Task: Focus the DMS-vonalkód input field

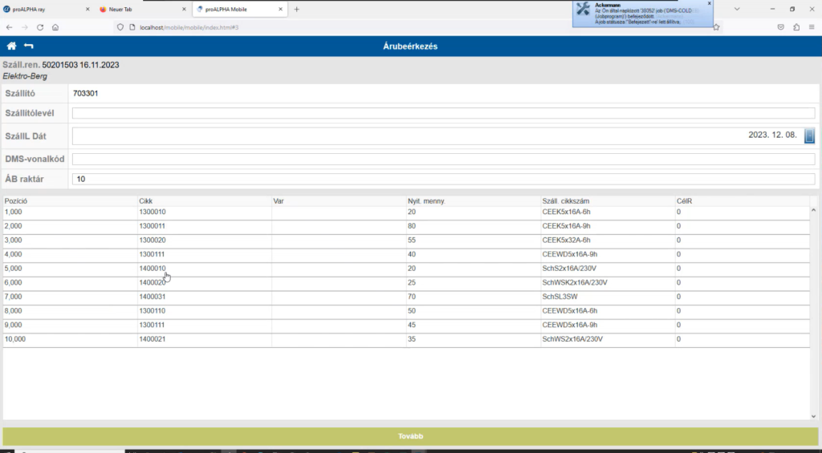Action: pos(443,159)
